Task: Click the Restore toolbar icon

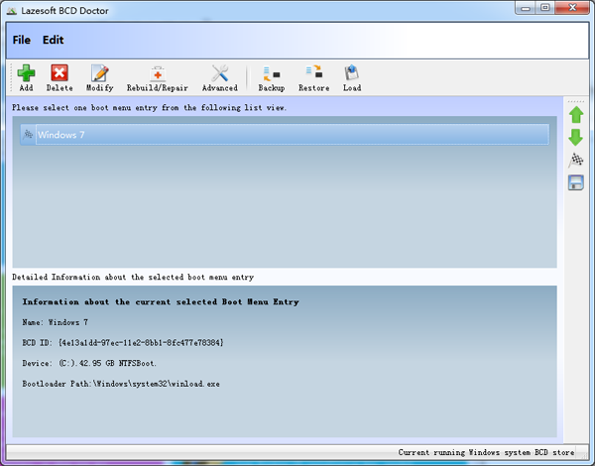Action: (313, 72)
